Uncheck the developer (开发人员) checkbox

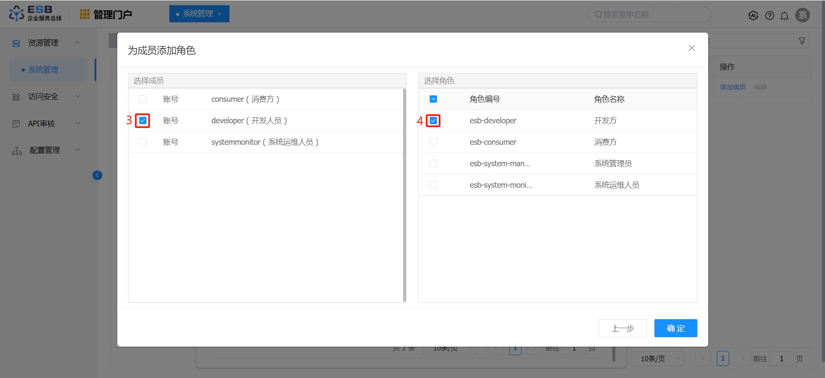point(143,121)
